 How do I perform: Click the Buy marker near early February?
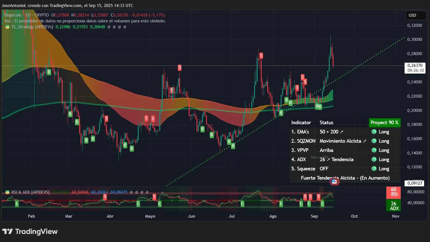pos(49,72)
